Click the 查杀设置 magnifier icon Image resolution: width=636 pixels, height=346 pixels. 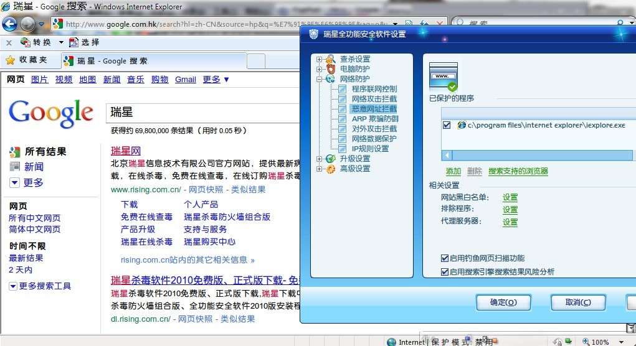point(331,59)
